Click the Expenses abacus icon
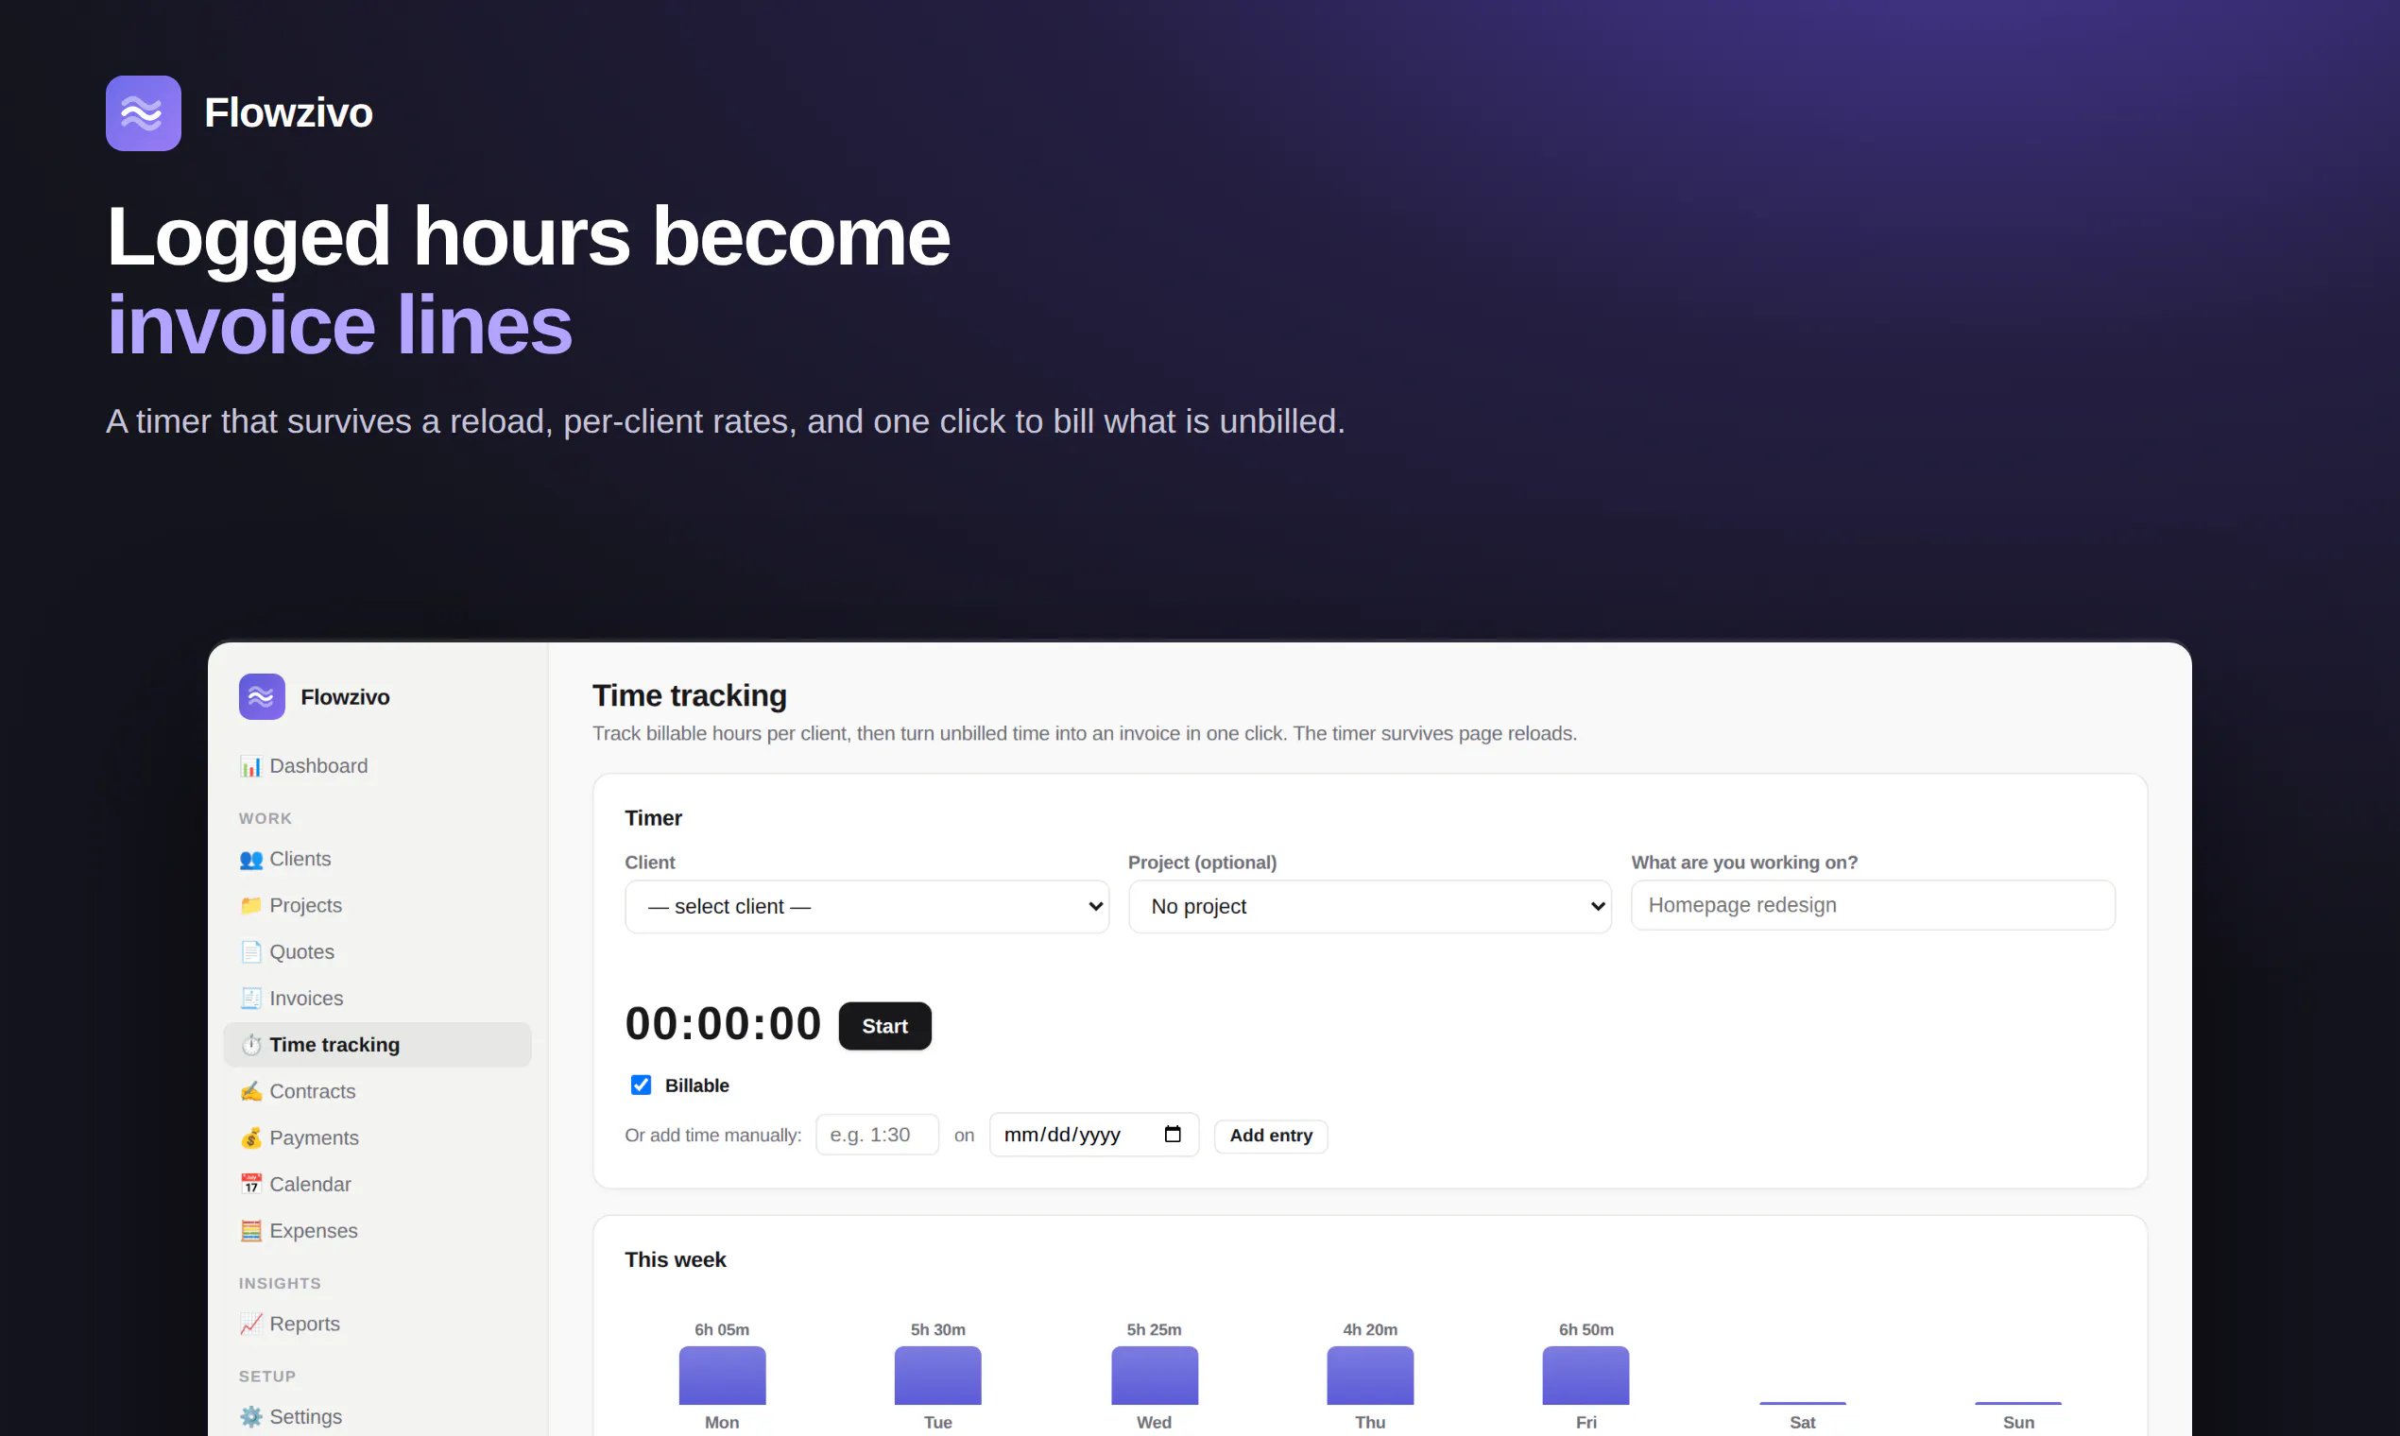The height and width of the screenshot is (1436, 2400). click(x=250, y=1231)
